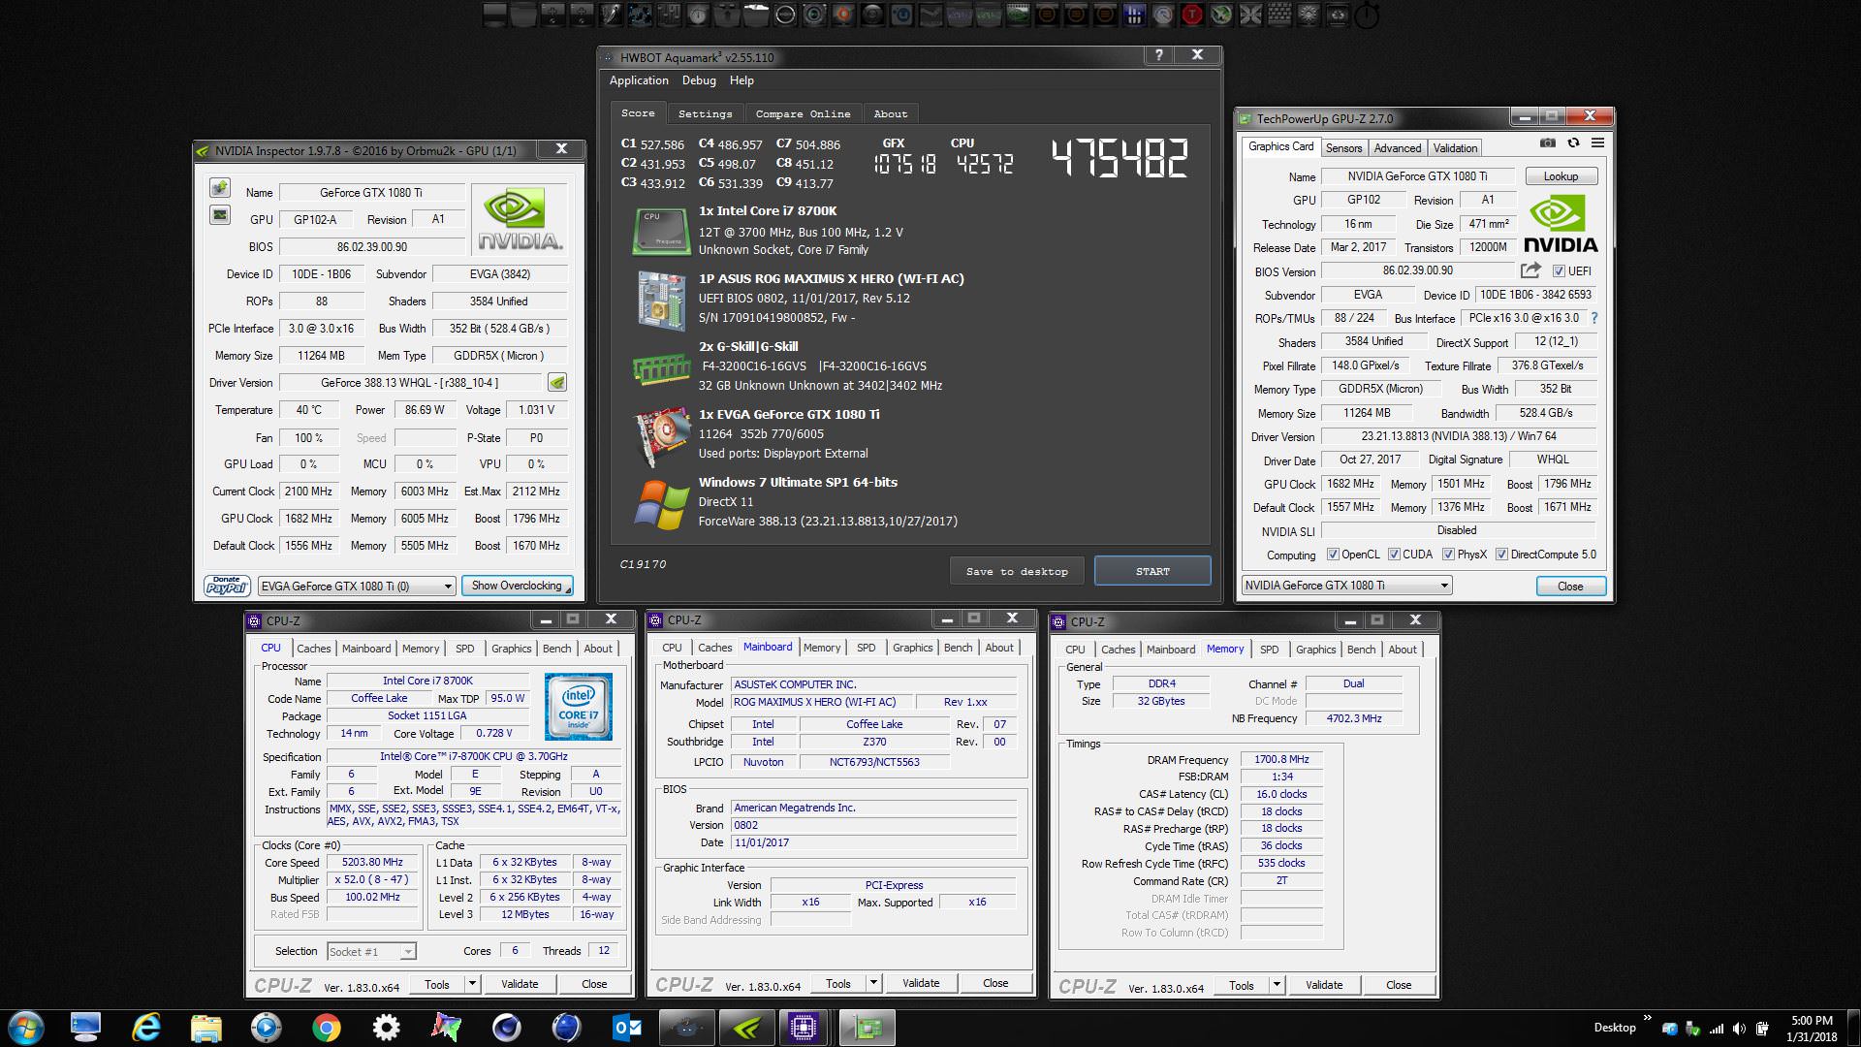
Task: Toggle the DirectCompute 5.0 checkbox in GPU-Z
Action: tap(1501, 555)
